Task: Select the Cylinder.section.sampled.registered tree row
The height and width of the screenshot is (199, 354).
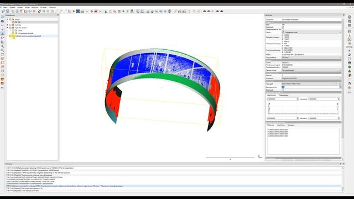Action: [x=28, y=36]
